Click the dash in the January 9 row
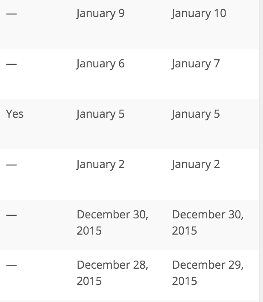Viewport: 263px width, 302px height. (x=11, y=14)
